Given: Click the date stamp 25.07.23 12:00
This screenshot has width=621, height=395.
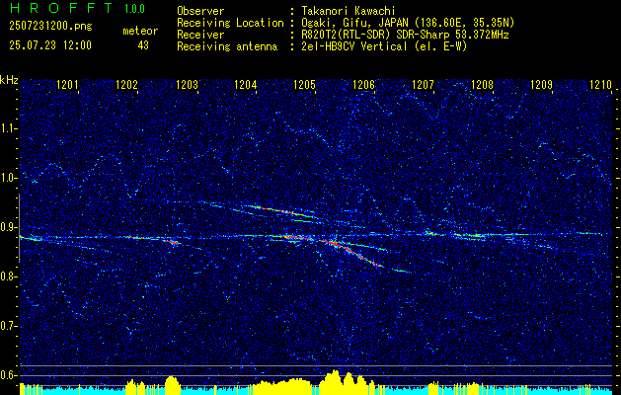Looking at the screenshot, I should (x=50, y=45).
